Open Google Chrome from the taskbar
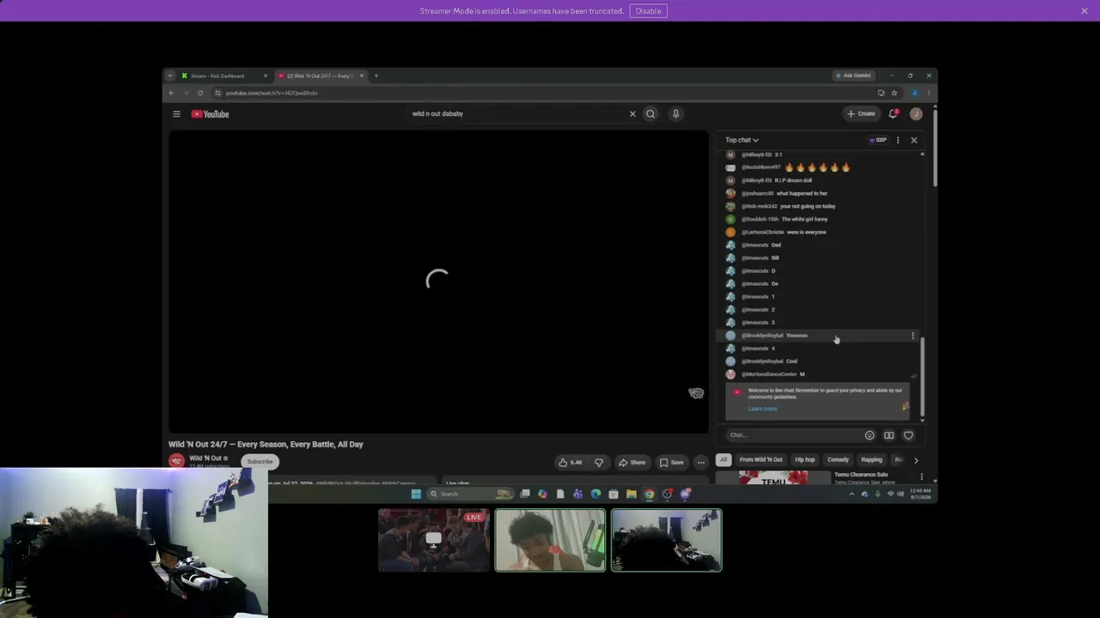Viewport: 1100px width, 618px height. click(649, 494)
